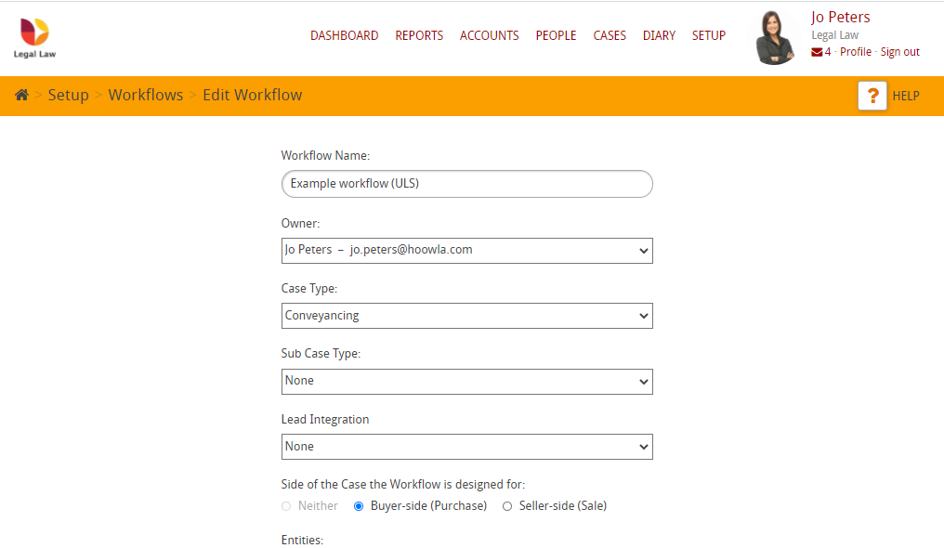Open the Case Type dropdown
944x548 pixels.
click(x=466, y=315)
